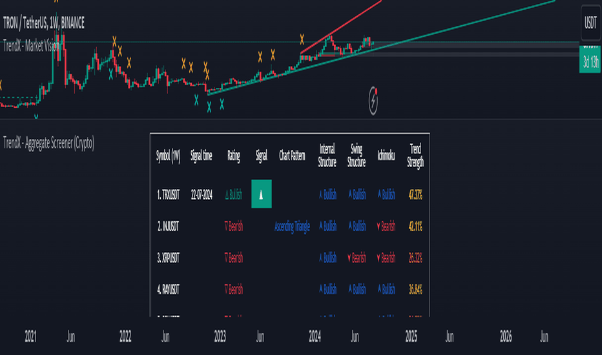Click the 2021 label on the time axis
The height and width of the screenshot is (355, 602).
(31, 336)
